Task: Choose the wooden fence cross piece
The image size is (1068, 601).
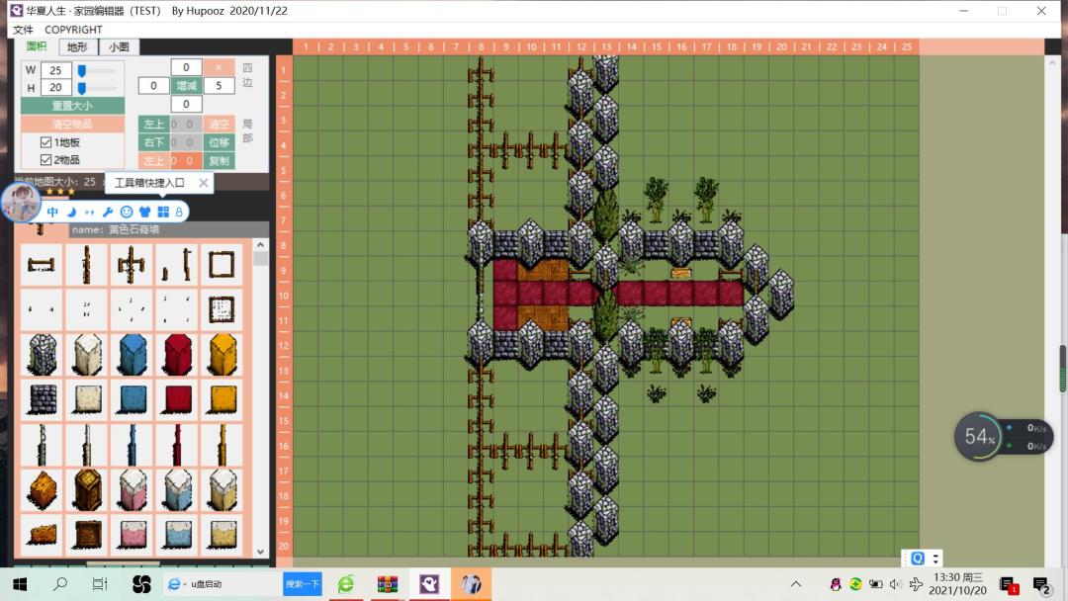Action: coord(131,265)
